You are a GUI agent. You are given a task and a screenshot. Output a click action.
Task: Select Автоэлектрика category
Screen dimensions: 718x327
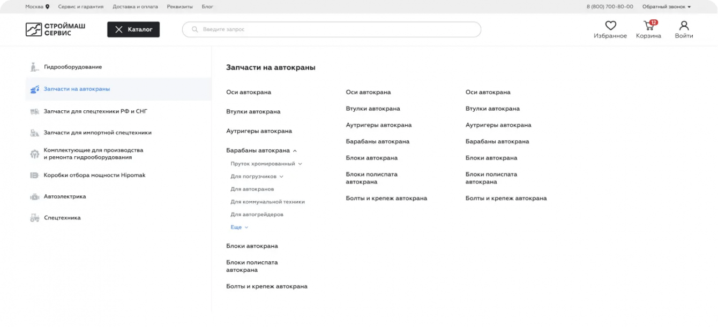(x=65, y=197)
